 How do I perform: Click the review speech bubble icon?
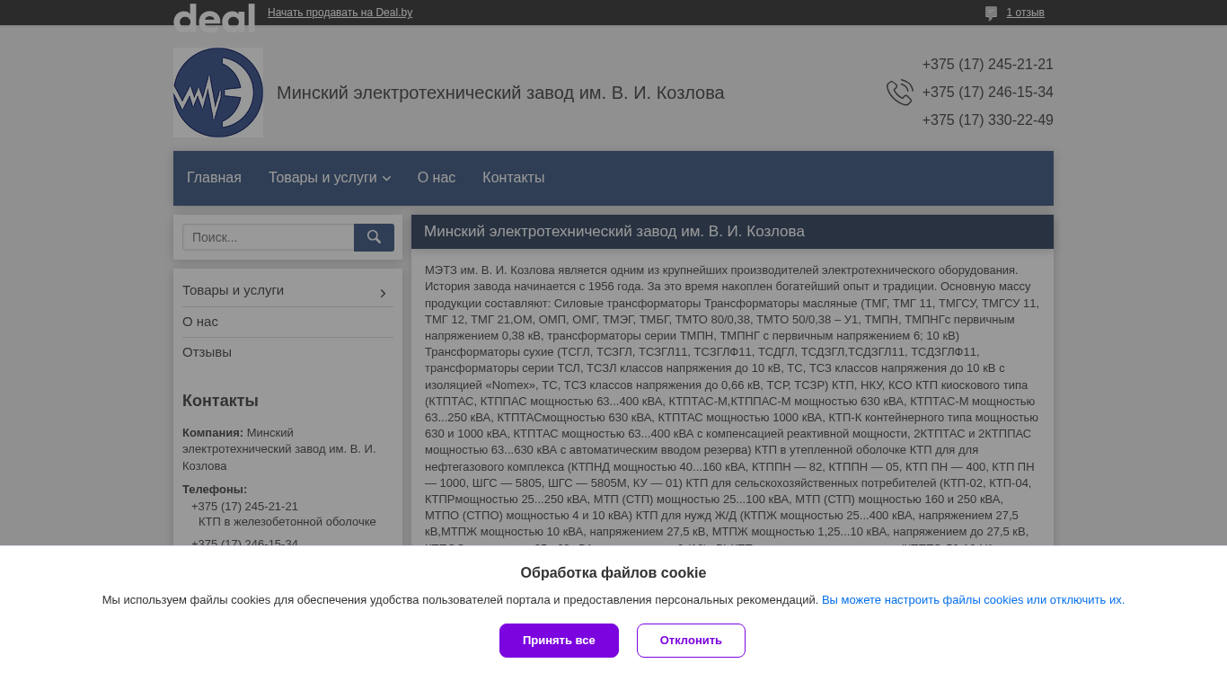[991, 13]
